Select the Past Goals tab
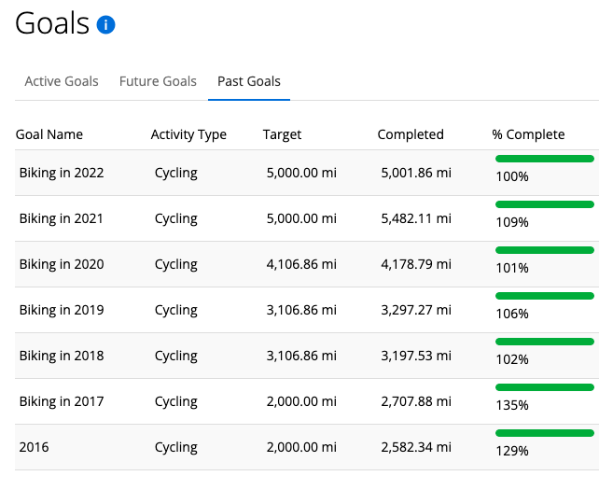The image size is (599, 490). pos(249,81)
